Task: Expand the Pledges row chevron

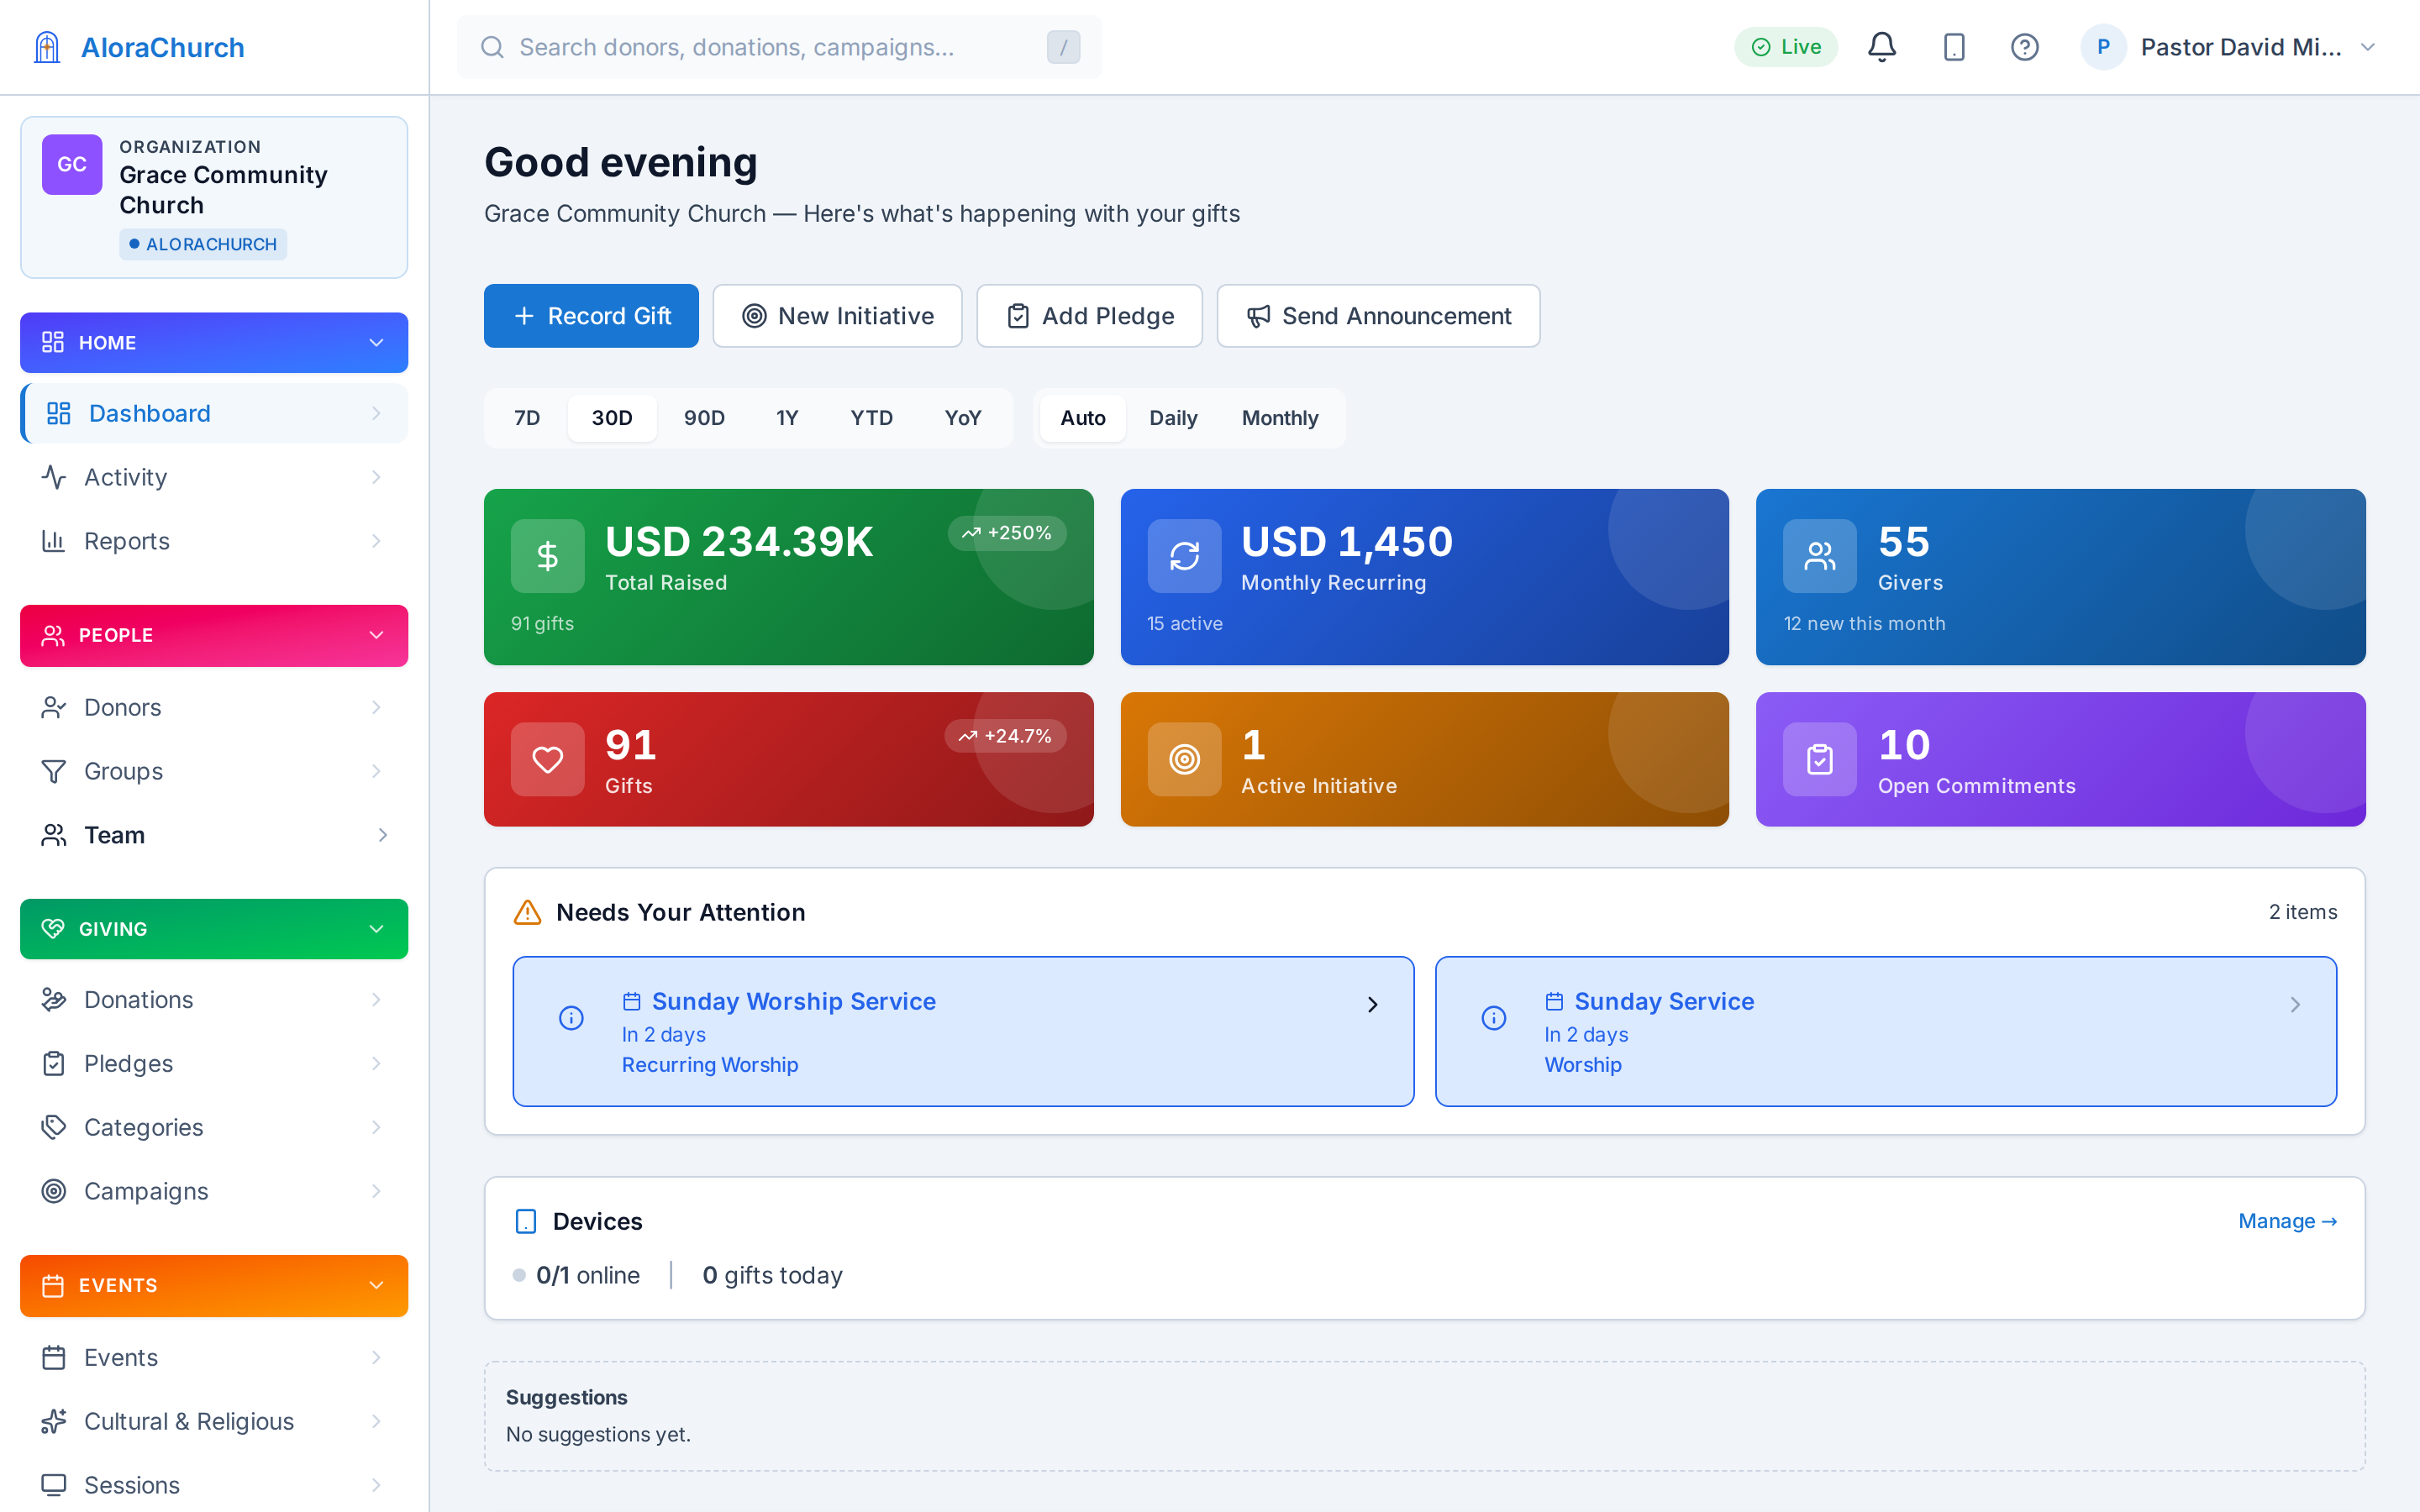Action: click(376, 1063)
